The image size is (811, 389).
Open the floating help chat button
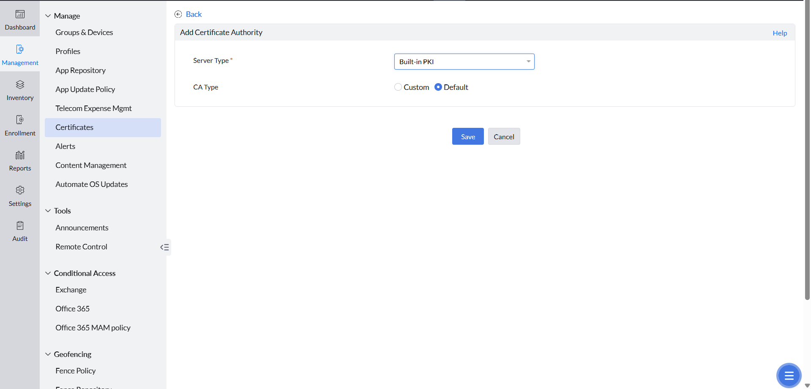789,375
